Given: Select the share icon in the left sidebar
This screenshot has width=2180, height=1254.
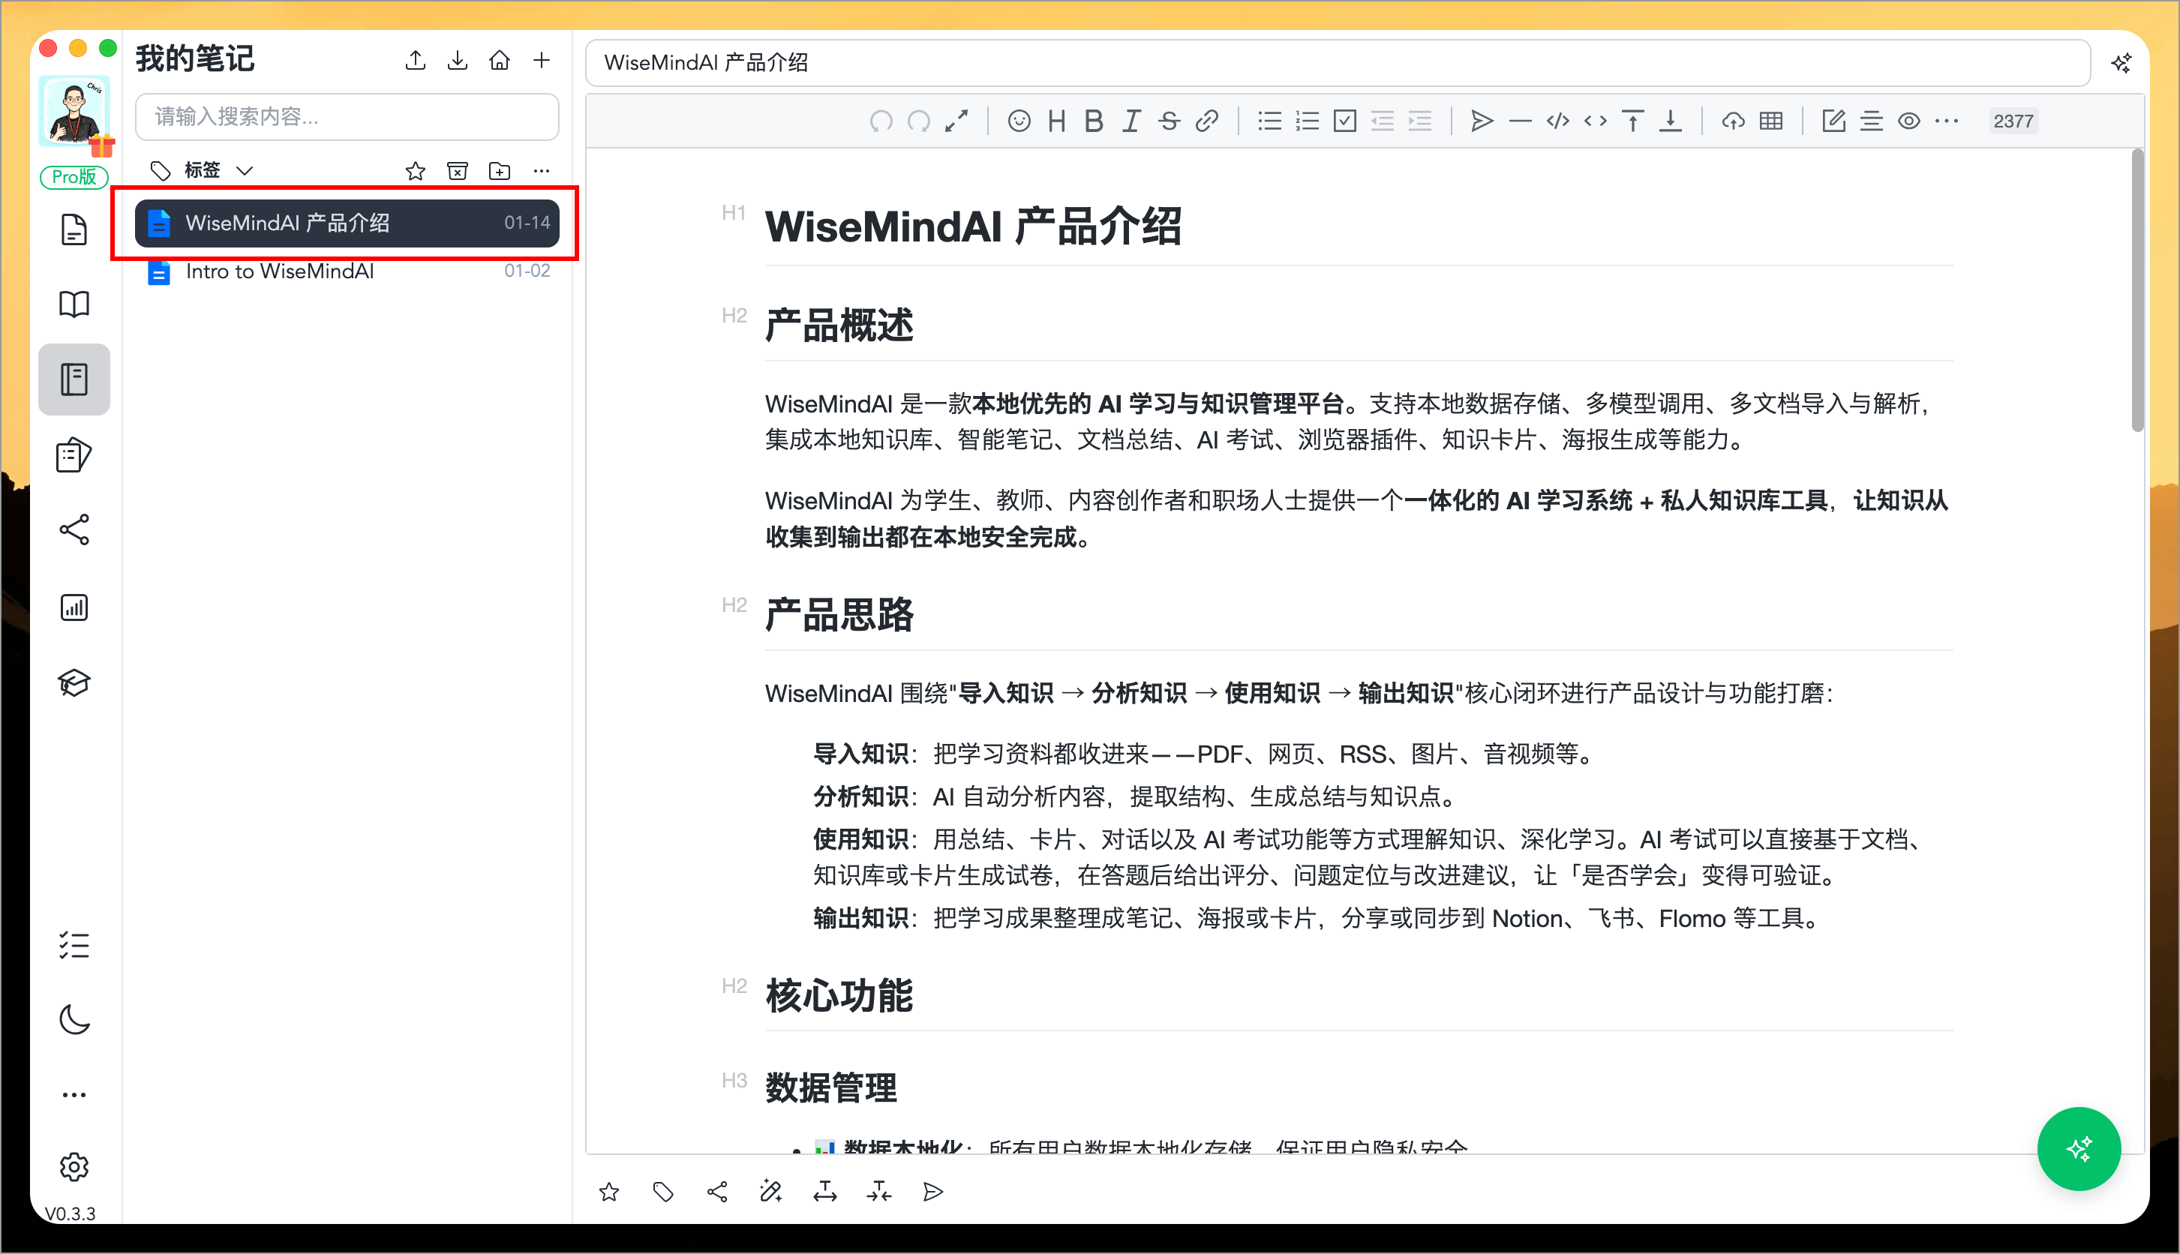Looking at the screenshot, I should point(74,529).
